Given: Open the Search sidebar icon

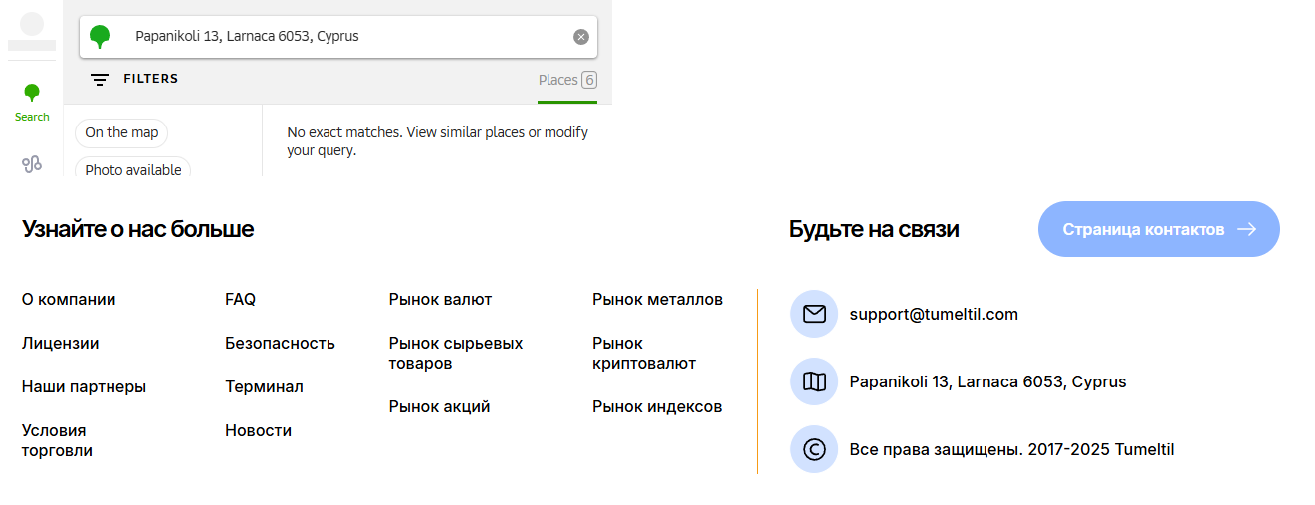Looking at the screenshot, I should click(x=32, y=104).
